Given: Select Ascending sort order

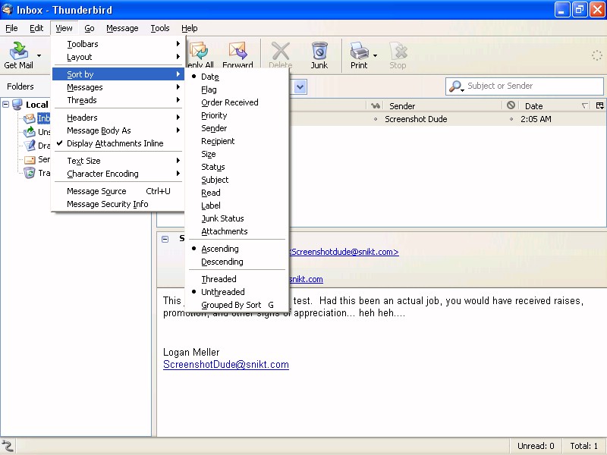Looking at the screenshot, I should pos(237,249).
